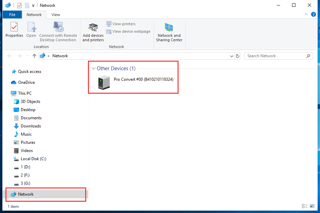
Task: Click quick access toolbar Properties checkmark icon
Action: (19, 5)
